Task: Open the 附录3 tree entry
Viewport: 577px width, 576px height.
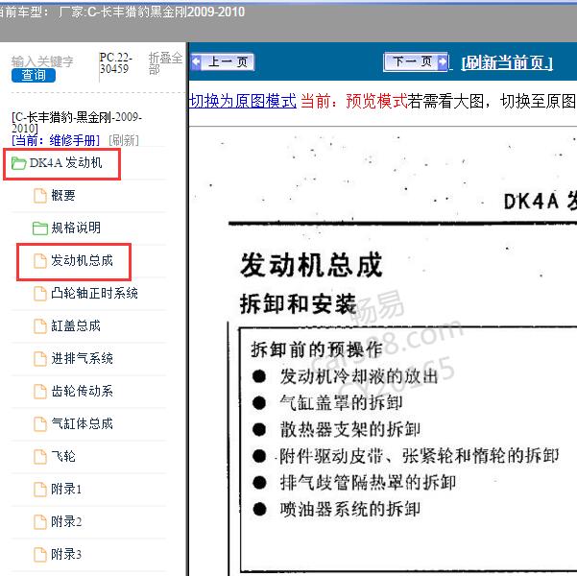Action: click(x=66, y=554)
